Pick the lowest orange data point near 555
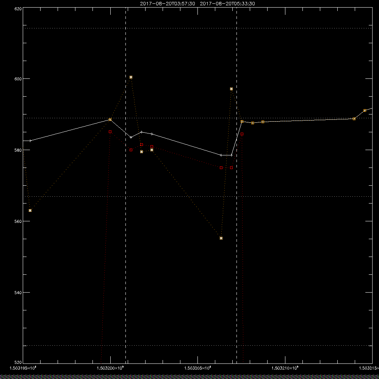Viewport: 379px width, 379px height. (221, 238)
